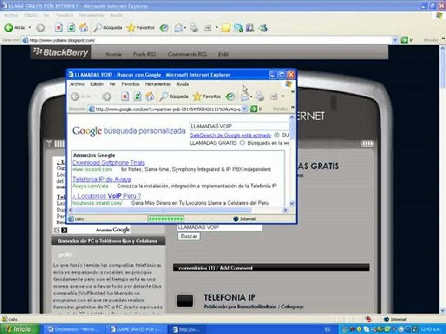Screen dimensions: 446x334
Task: Open the Archivo menu in Google popup
Action: click(x=77, y=84)
